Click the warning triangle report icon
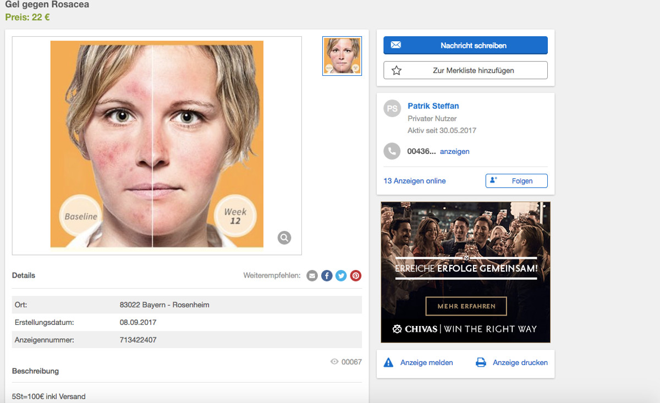660x403 pixels. tap(388, 362)
